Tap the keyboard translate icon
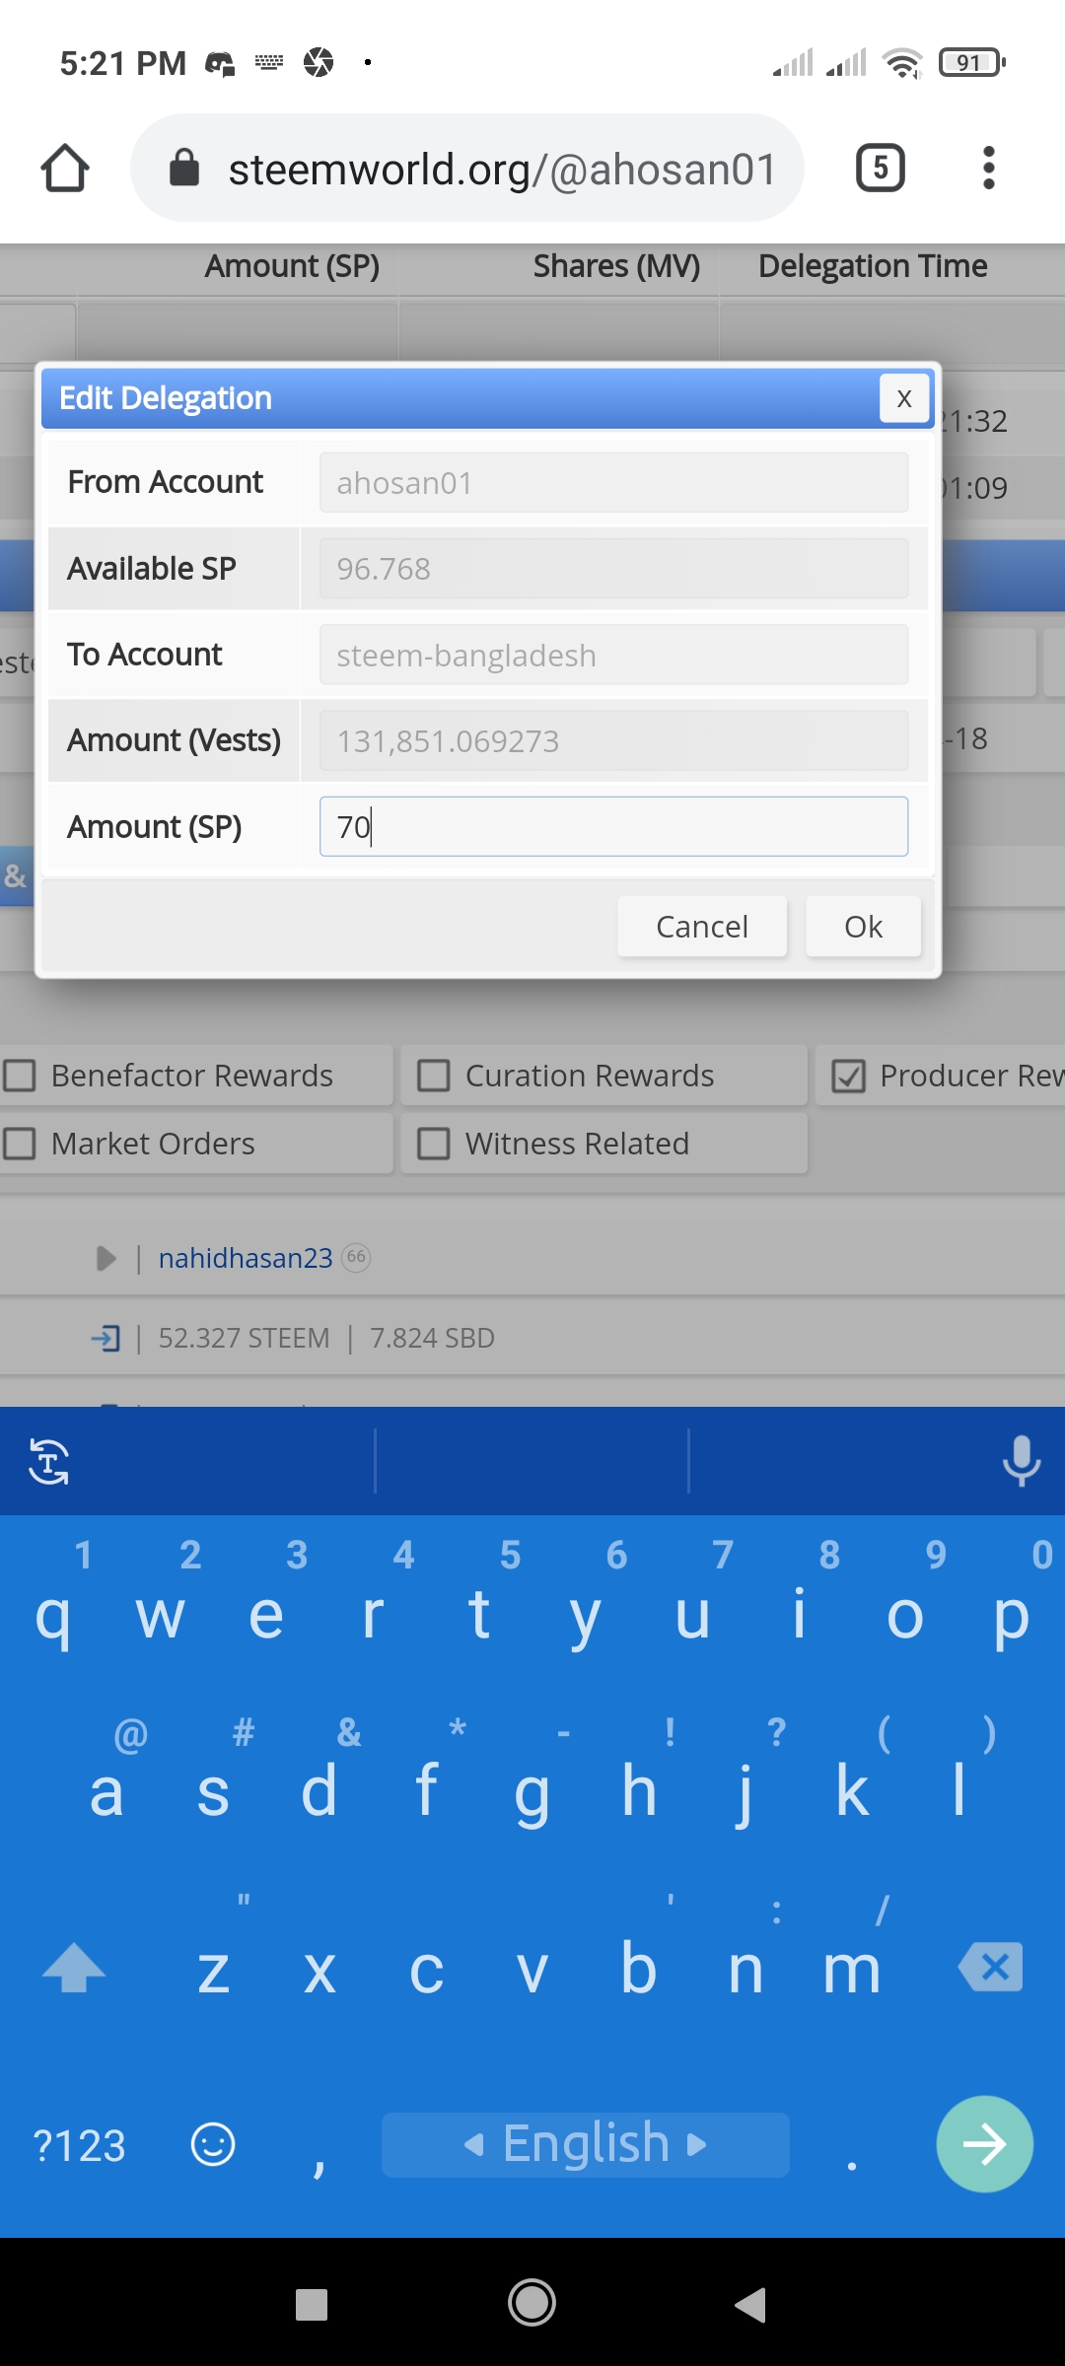Screen dimensions: 1065x2366 (x=49, y=1461)
